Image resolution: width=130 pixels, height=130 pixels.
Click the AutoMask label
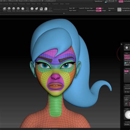(x=91, y=11)
